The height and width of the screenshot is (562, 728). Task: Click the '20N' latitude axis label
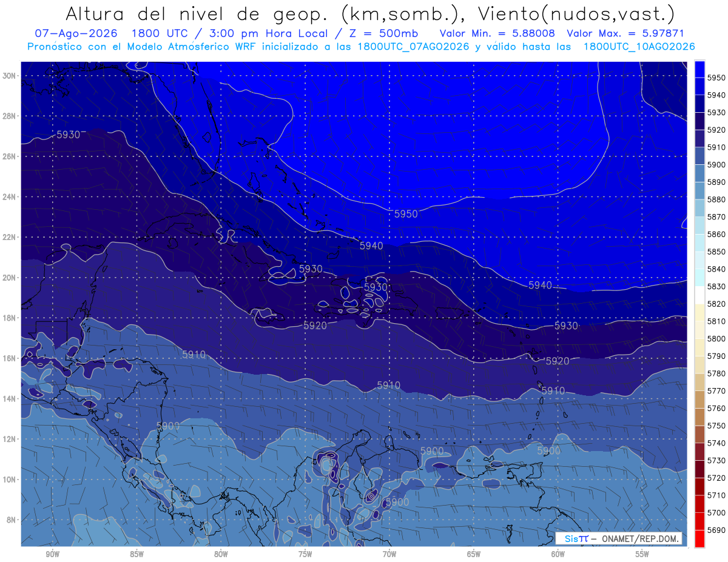click(x=10, y=278)
